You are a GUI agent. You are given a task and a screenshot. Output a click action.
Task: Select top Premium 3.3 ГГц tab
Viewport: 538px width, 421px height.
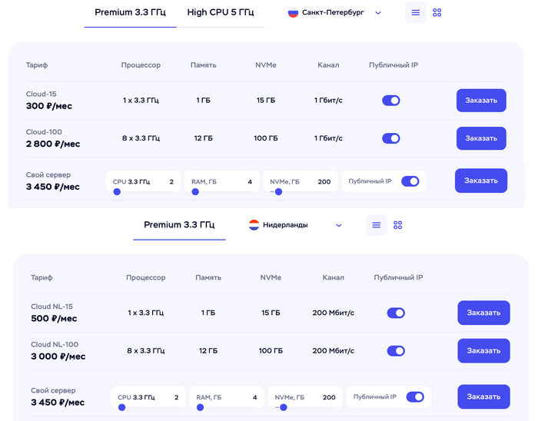[130, 12]
